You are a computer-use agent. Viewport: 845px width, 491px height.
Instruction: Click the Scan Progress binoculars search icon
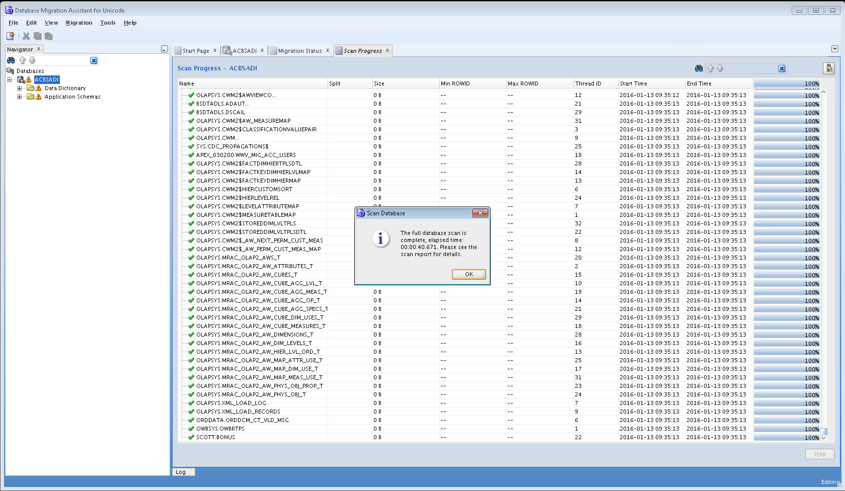pos(699,68)
